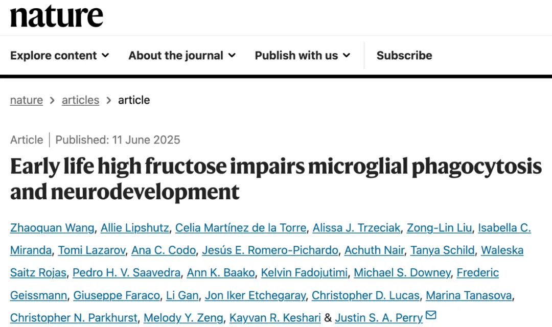Select author Zong-Lin Liu
This screenshot has width=552, height=327.
tap(439, 228)
